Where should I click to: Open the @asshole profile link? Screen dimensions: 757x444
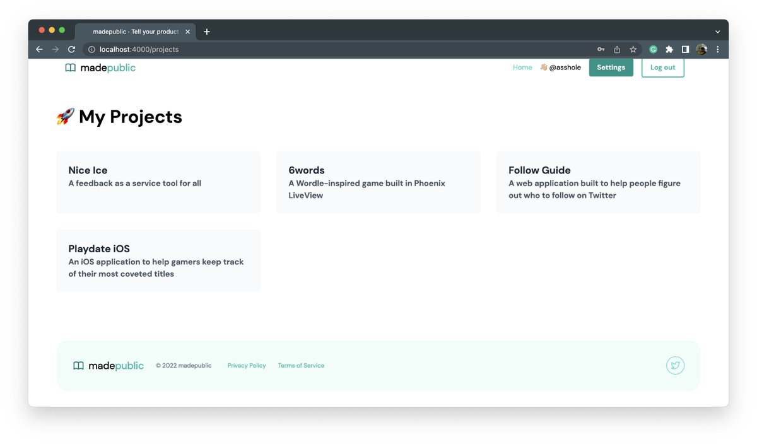pyautogui.click(x=560, y=67)
